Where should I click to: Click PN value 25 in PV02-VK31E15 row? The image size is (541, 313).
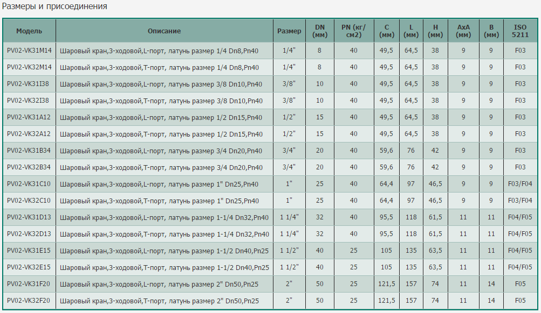354,251
